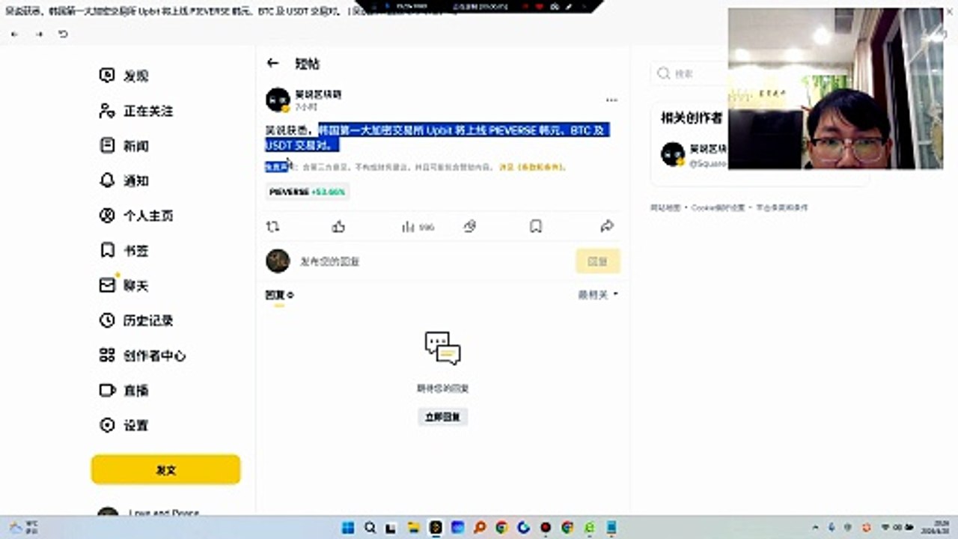This screenshot has height=539, width=958.
Task: Select the 回复 replies tab
Action: (x=279, y=296)
